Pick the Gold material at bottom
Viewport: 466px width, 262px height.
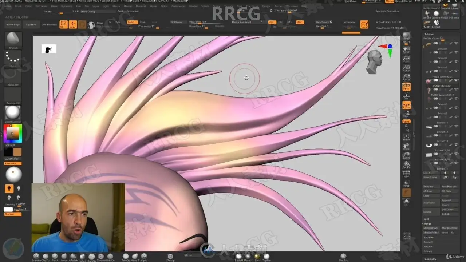pos(257,257)
